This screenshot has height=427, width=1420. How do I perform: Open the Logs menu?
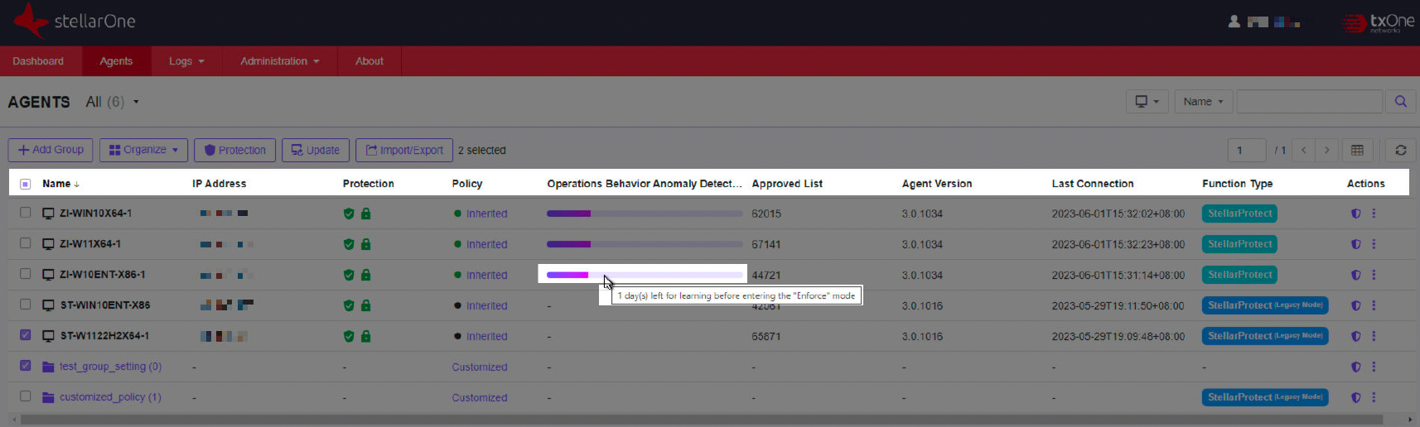(186, 61)
